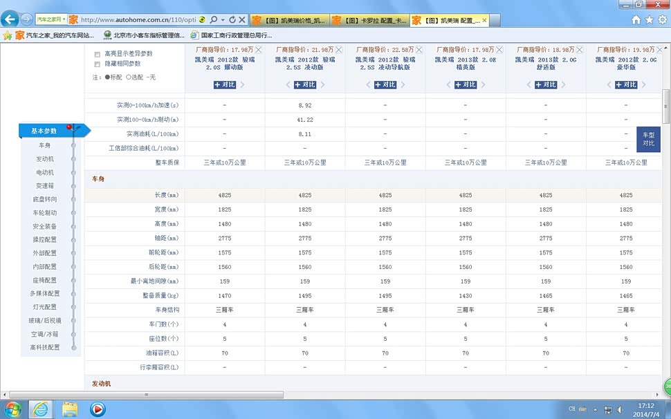The width and height of the screenshot is (671, 419).
Task: Click 对比 button under 2.5S 凌动版
Action: [x=304, y=84]
